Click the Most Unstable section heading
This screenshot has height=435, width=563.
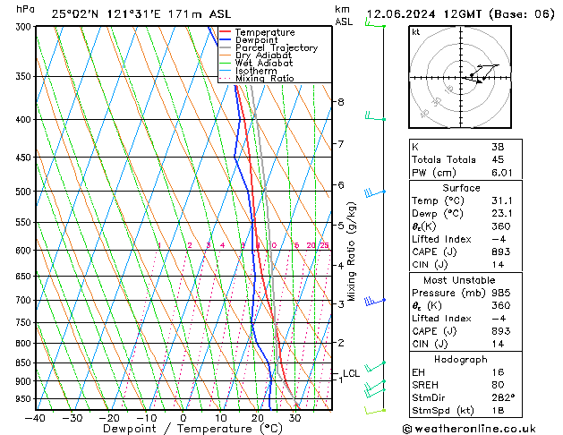pos(459,280)
